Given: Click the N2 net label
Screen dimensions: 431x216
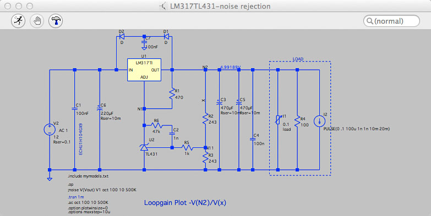Looking at the screenshot, I should point(205,67).
